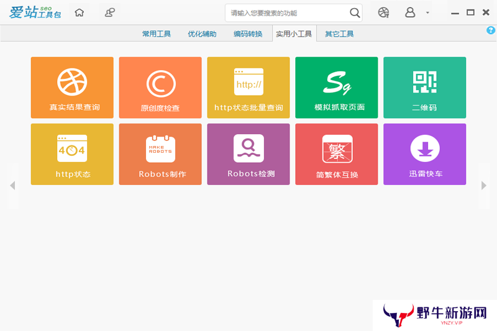The width and height of the screenshot is (497, 331).
Task: Go to previous page with left arrow
Action: click(x=12, y=186)
